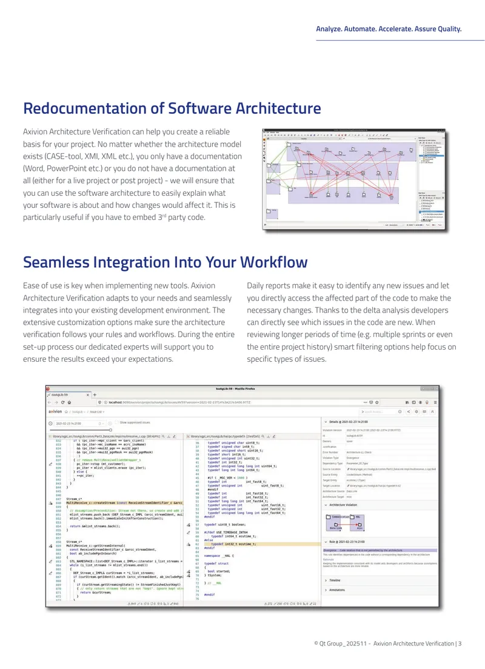Open a new Firefox tab with plus
The image size is (485, 669).
(x=95, y=394)
